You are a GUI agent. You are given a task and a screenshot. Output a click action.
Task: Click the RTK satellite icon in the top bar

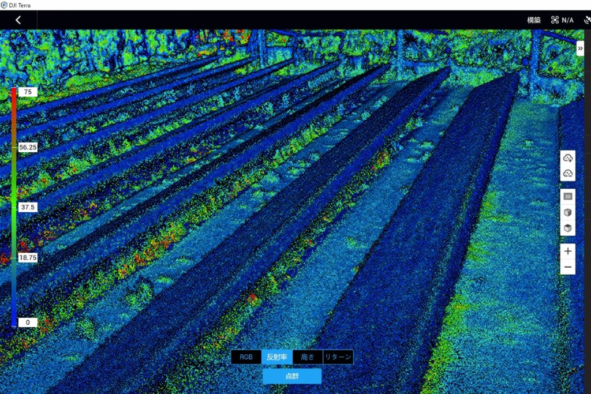click(586, 20)
